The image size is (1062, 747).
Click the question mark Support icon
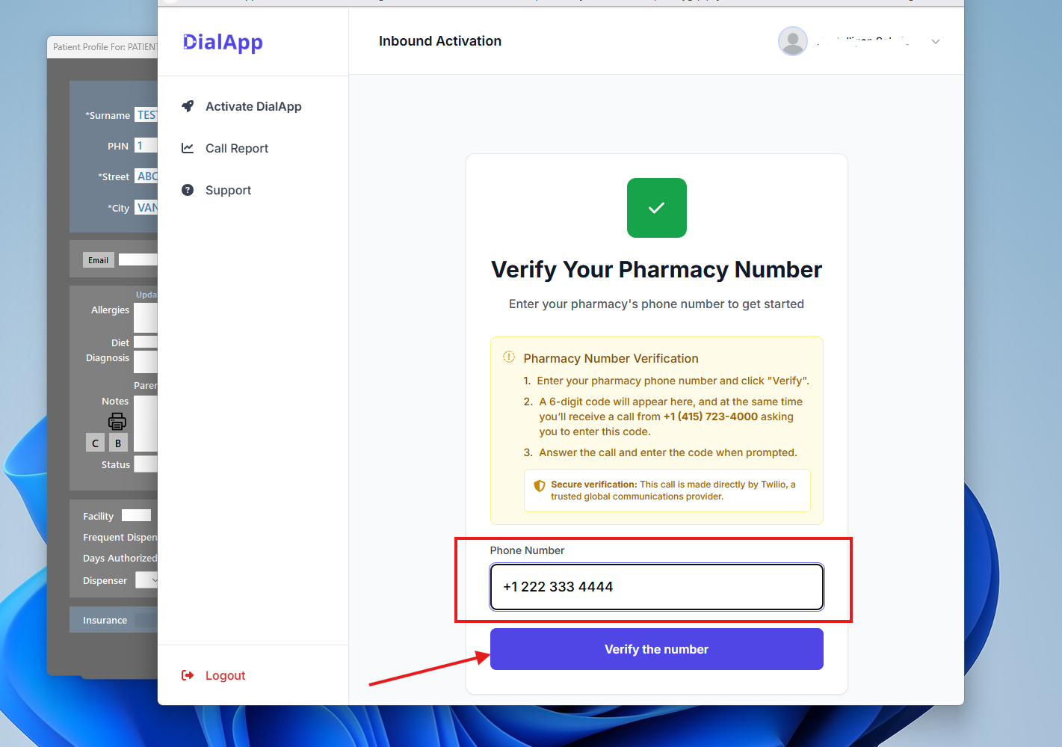tap(188, 190)
